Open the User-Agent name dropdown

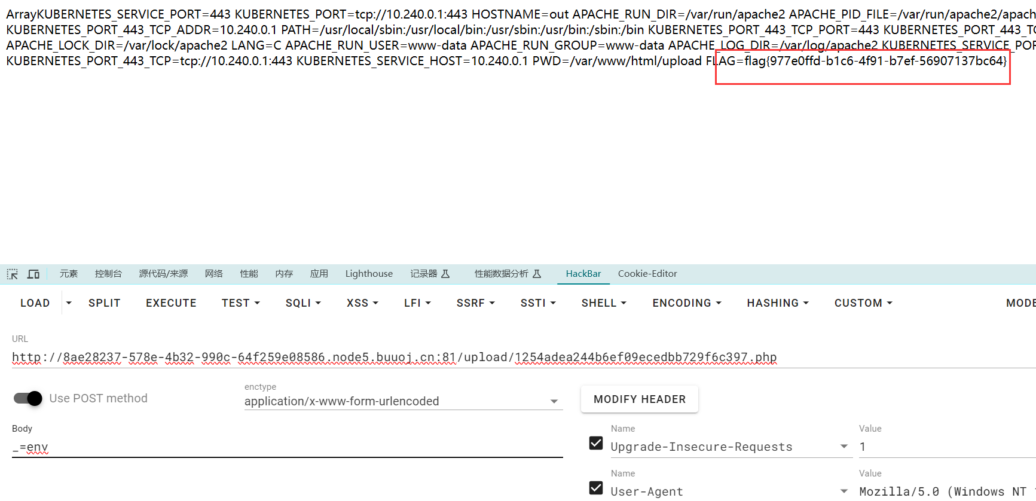(844, 491)
